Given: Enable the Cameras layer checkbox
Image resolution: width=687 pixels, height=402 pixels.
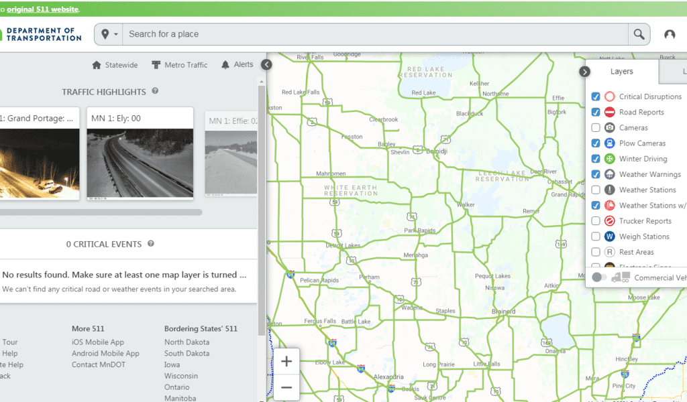Looking at the screenshot, I should coord(596,128).
